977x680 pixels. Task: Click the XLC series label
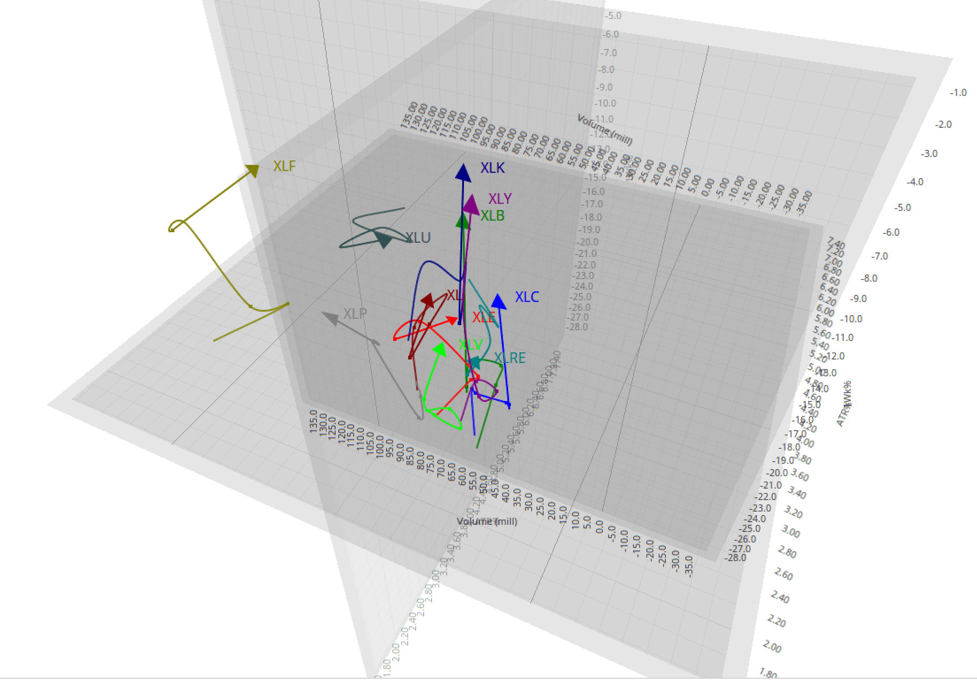527,297
